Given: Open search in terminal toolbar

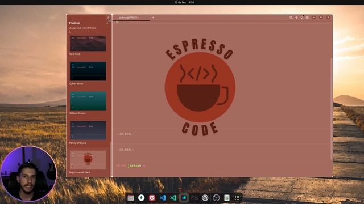Looking at the screenshot, I should [291, 18].
